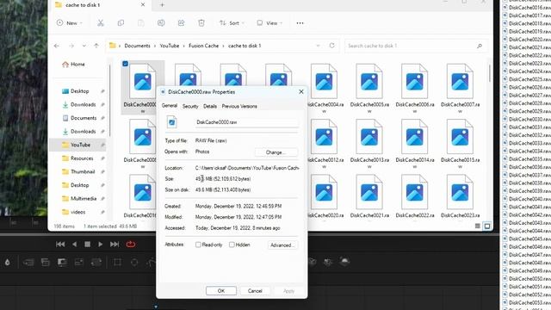The width and height of the screenshot is (551, 310).
Task: Play reverse in Fusion transport controls
Action: coord(74,245)
